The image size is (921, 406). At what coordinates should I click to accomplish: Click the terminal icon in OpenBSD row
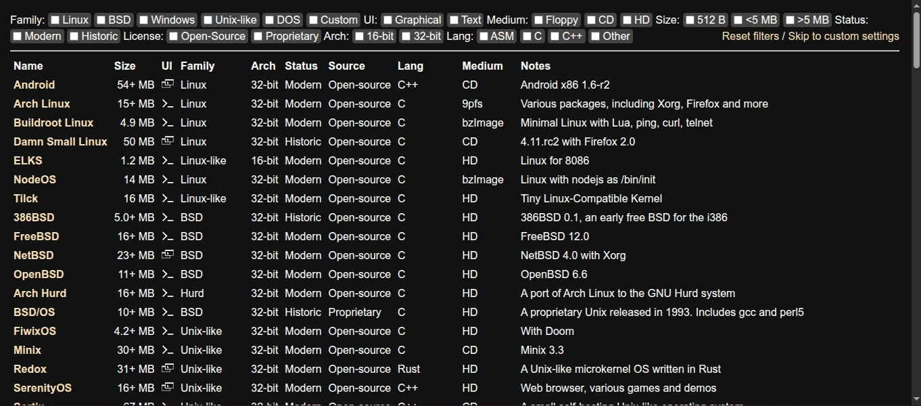168,274
